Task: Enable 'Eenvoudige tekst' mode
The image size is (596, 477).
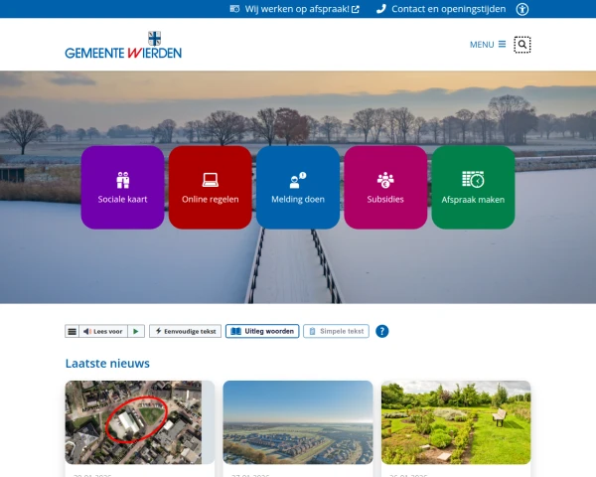Action: 185,331
